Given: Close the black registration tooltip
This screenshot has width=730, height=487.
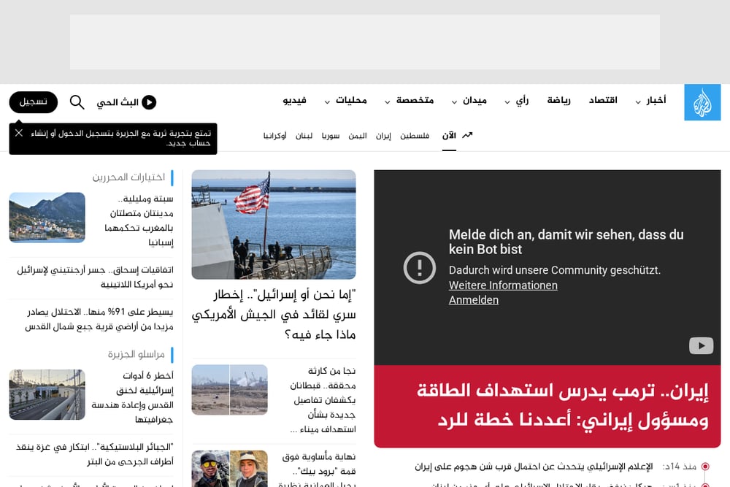Looking at the screenshot, I should pos(19,133).
